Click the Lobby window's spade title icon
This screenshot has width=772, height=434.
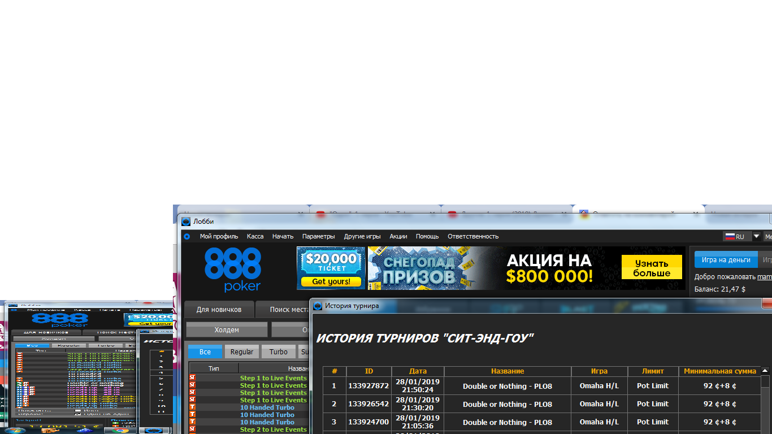click(186, 222)
